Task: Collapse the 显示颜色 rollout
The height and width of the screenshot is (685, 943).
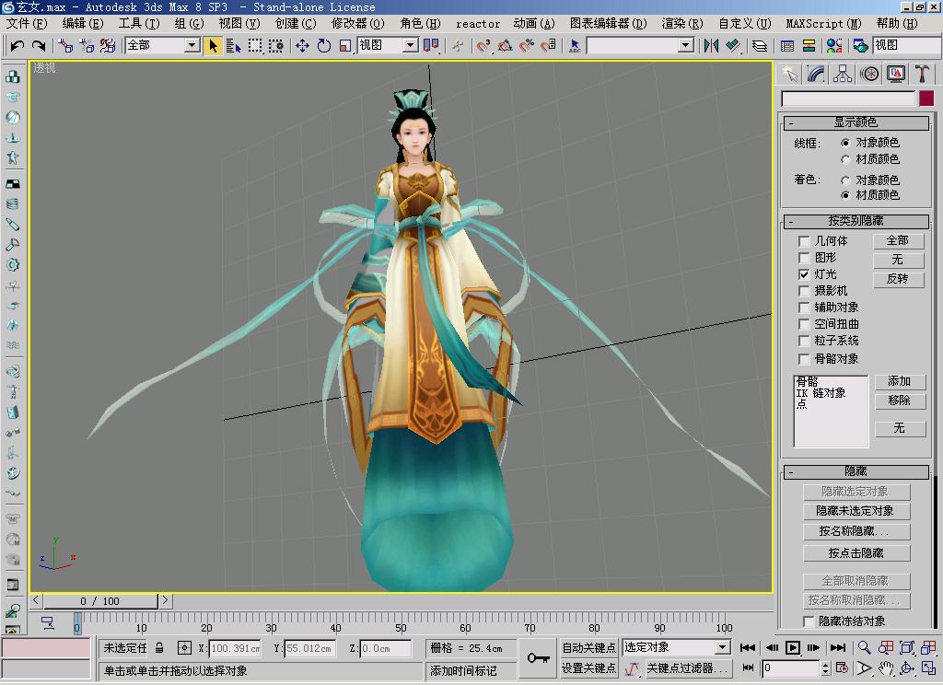Action: (856, 122)
